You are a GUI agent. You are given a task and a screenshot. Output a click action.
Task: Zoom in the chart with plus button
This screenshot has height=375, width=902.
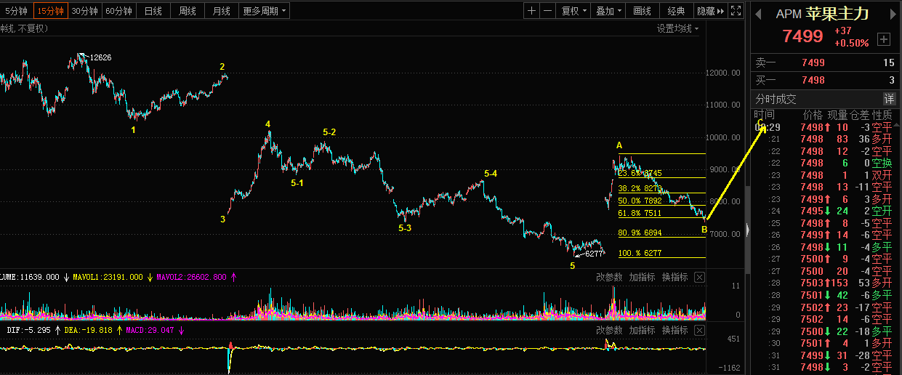532,11
